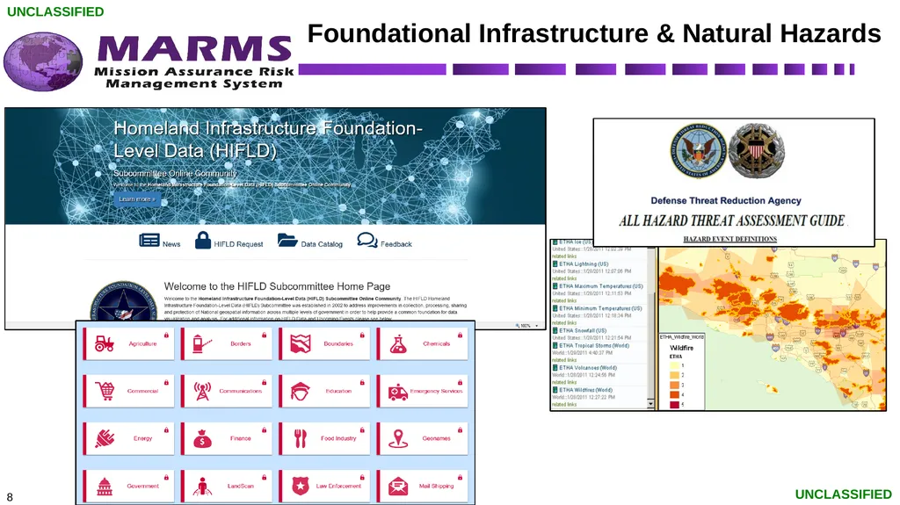Click the ALL HAZARD THREAT ASSESSMENT GUIDE title
The image size is (900, 505).
732,221
